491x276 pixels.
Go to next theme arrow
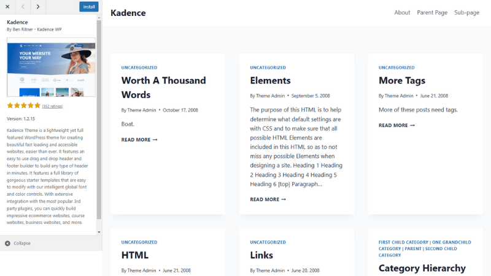pos(38,7)
